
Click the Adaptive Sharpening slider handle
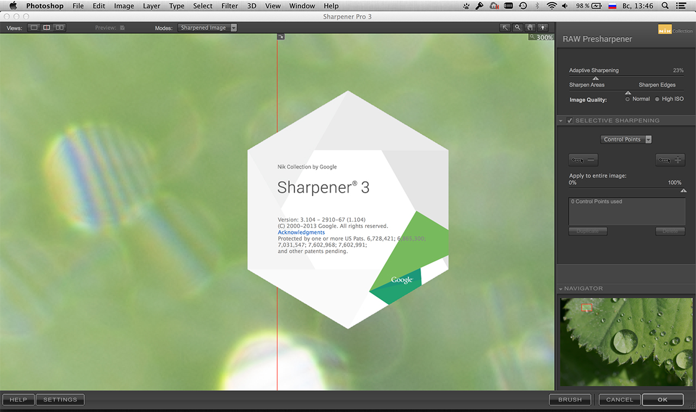click(x=595, y=78)
